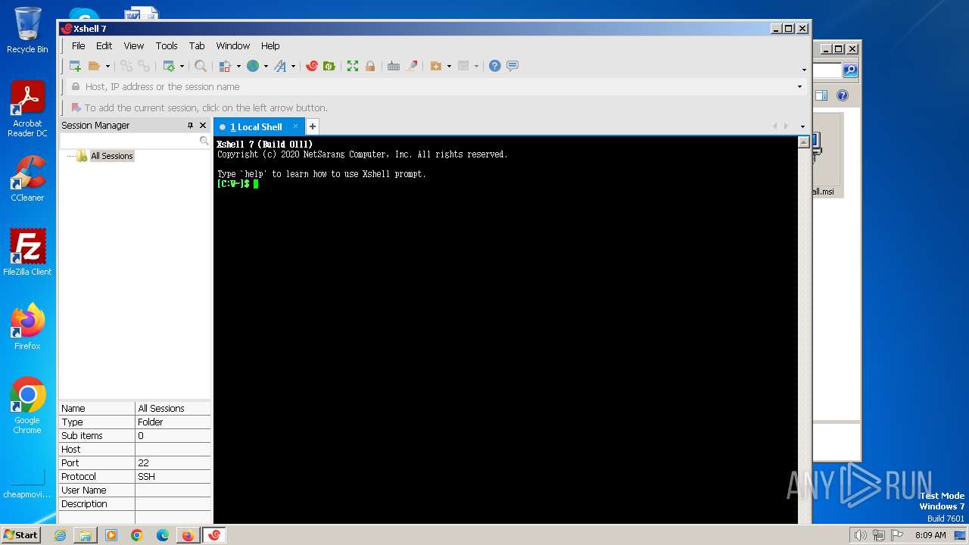The width and height of the screenshot is (969, 545).
Task: Open Acrobat Reader DC desktop shortcut
Action: pos(27,110)
